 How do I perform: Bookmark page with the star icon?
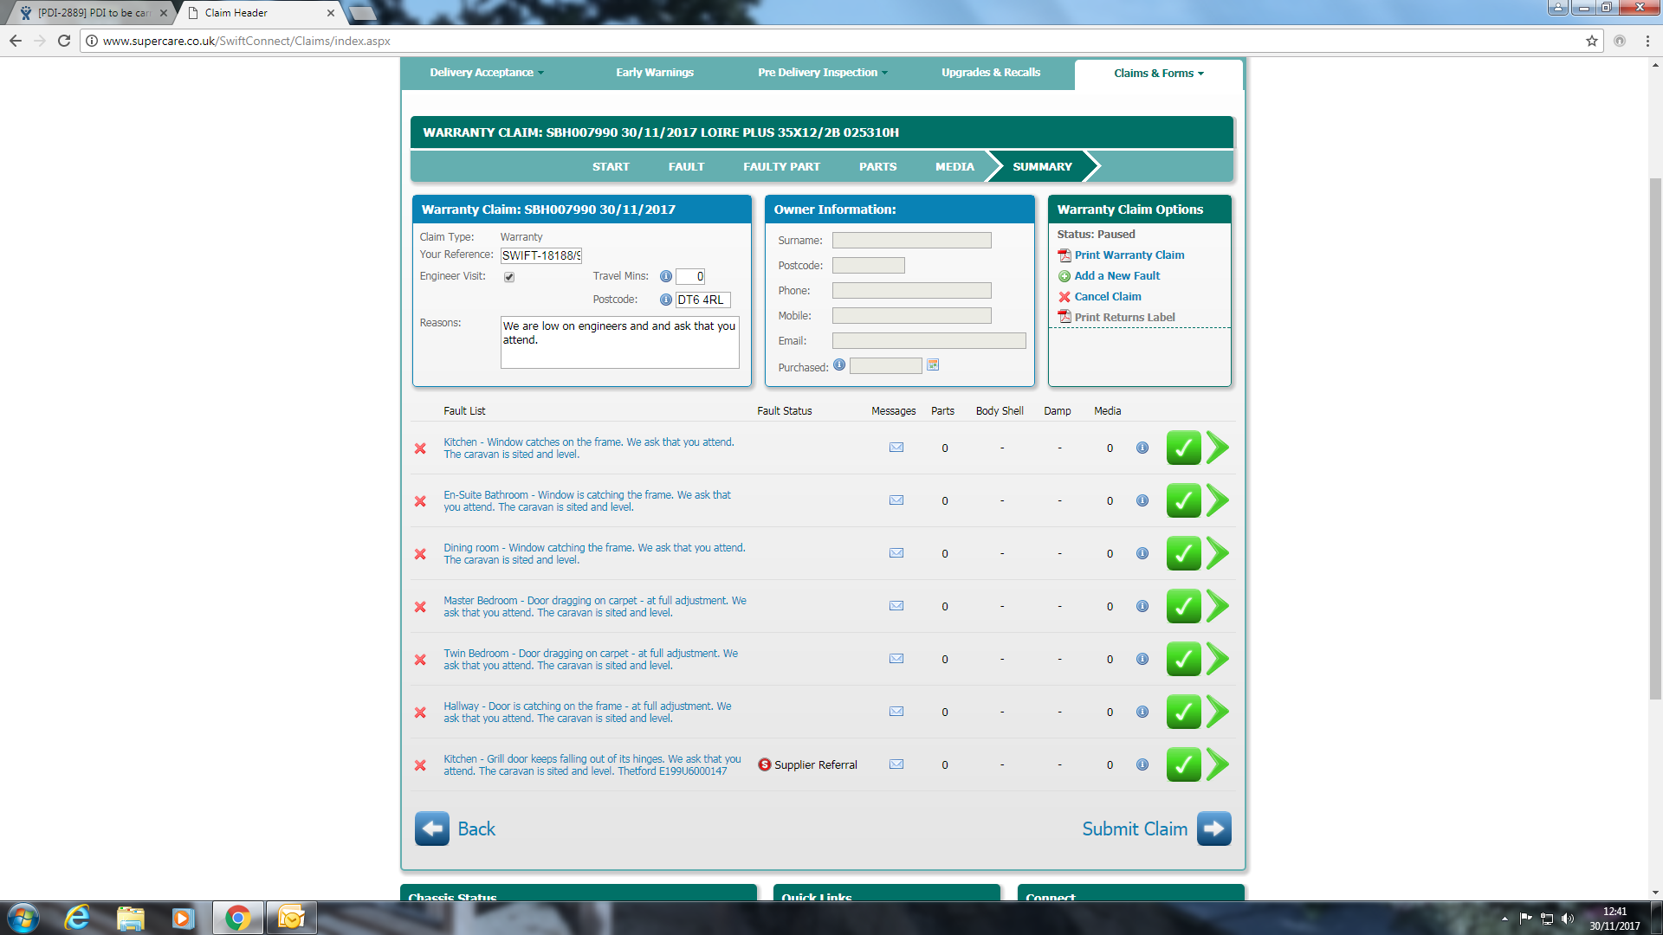click(x=1591, y=41)
